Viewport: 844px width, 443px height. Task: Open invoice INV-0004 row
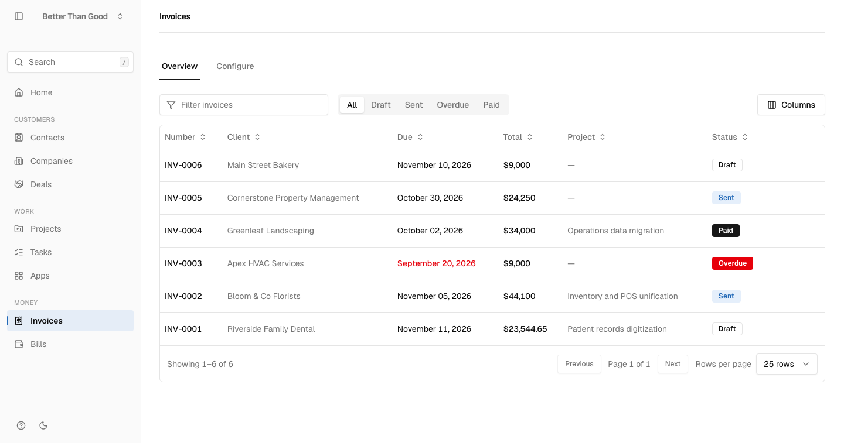pyautogui.click(x=492, y=231)
